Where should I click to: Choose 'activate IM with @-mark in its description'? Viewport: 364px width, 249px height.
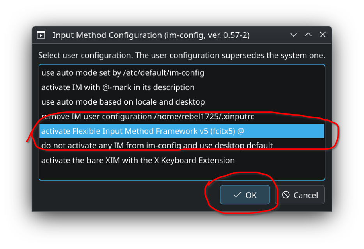coord(118,87)
